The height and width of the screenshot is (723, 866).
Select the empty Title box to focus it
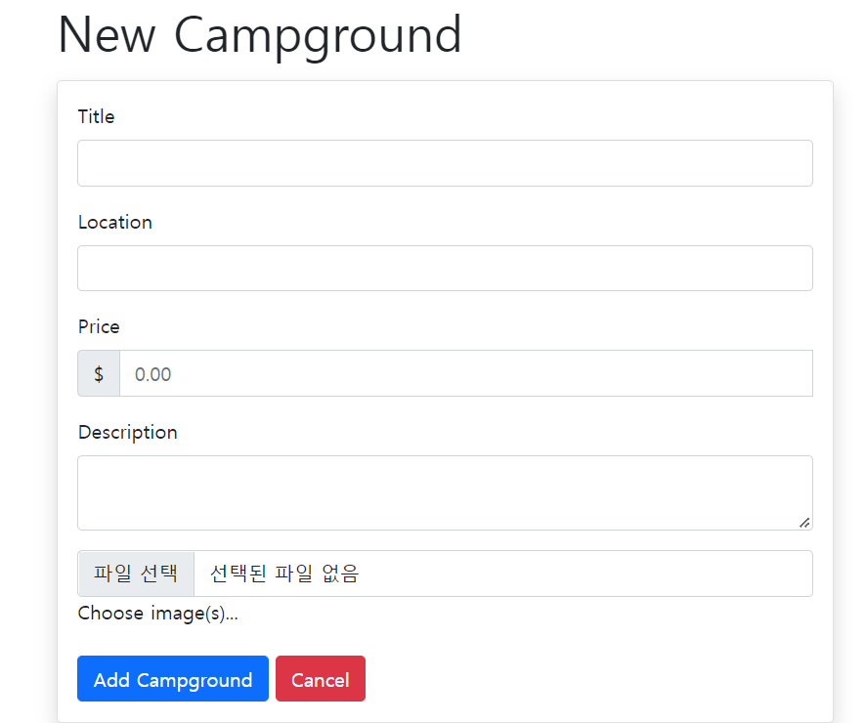pos(445,163)
